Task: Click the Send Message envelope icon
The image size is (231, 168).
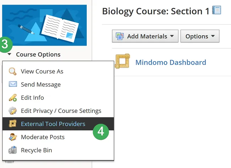Action: point(13,84)
